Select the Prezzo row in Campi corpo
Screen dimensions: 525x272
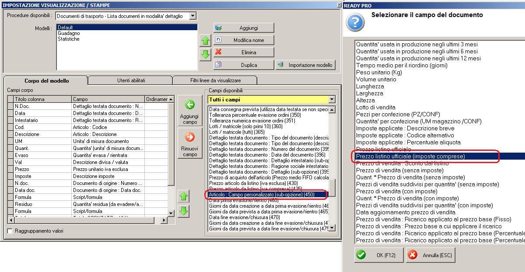coord(87,169)
